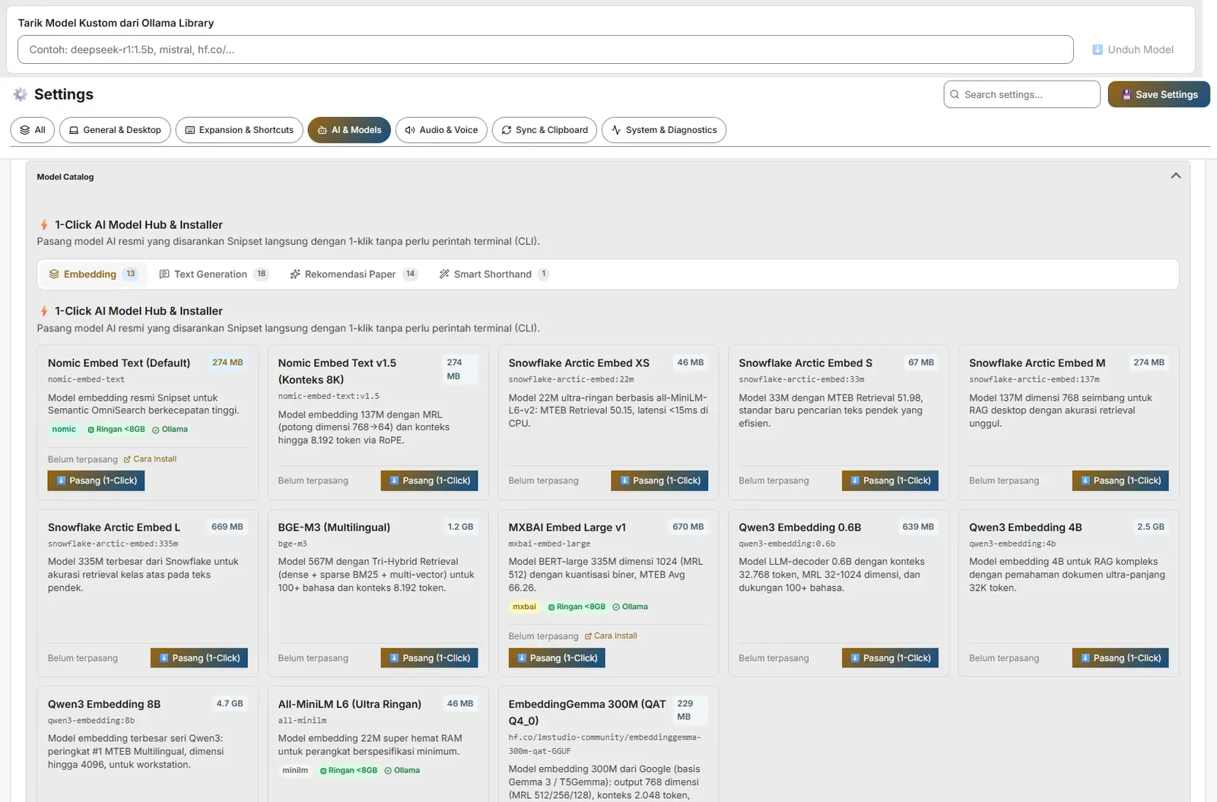Image resolution: width=1217 pixels, height=802 pixels.
Task: Collapse the Model Catalog section chevron
Action: tap(1175, 176)
